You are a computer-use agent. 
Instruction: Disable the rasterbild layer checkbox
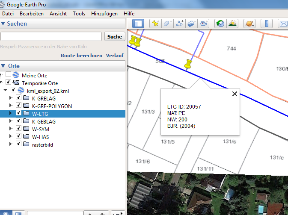coord(18,144)
